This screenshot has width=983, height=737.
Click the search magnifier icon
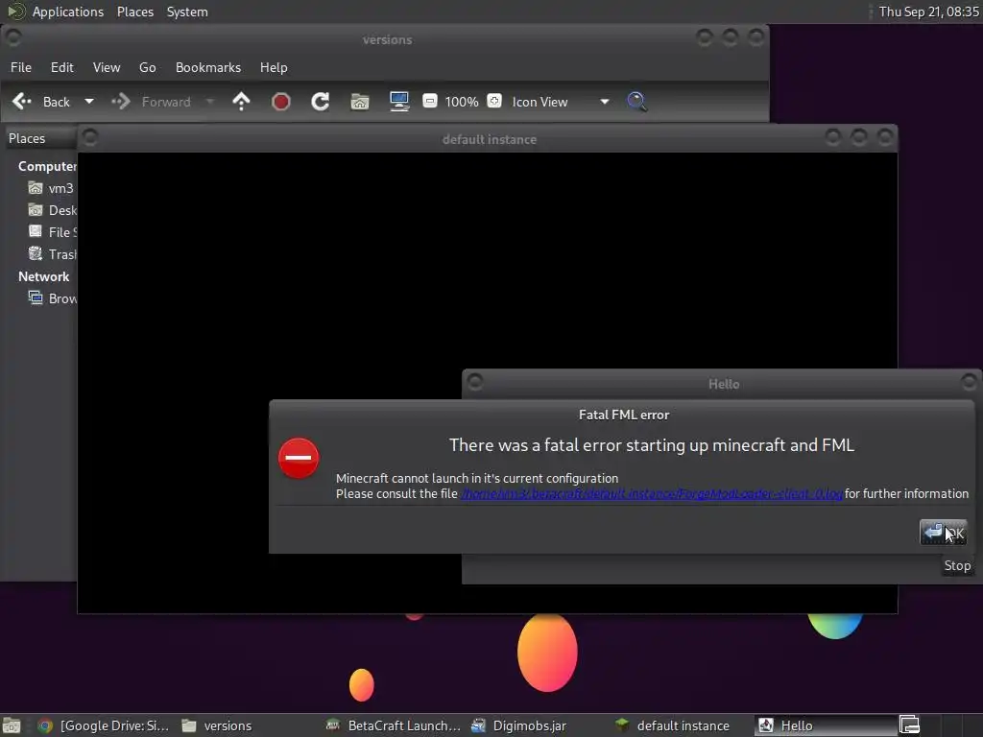(637, 102)
